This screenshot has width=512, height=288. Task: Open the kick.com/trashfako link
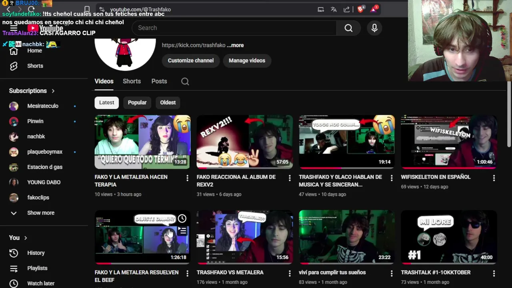pos(194,45)
